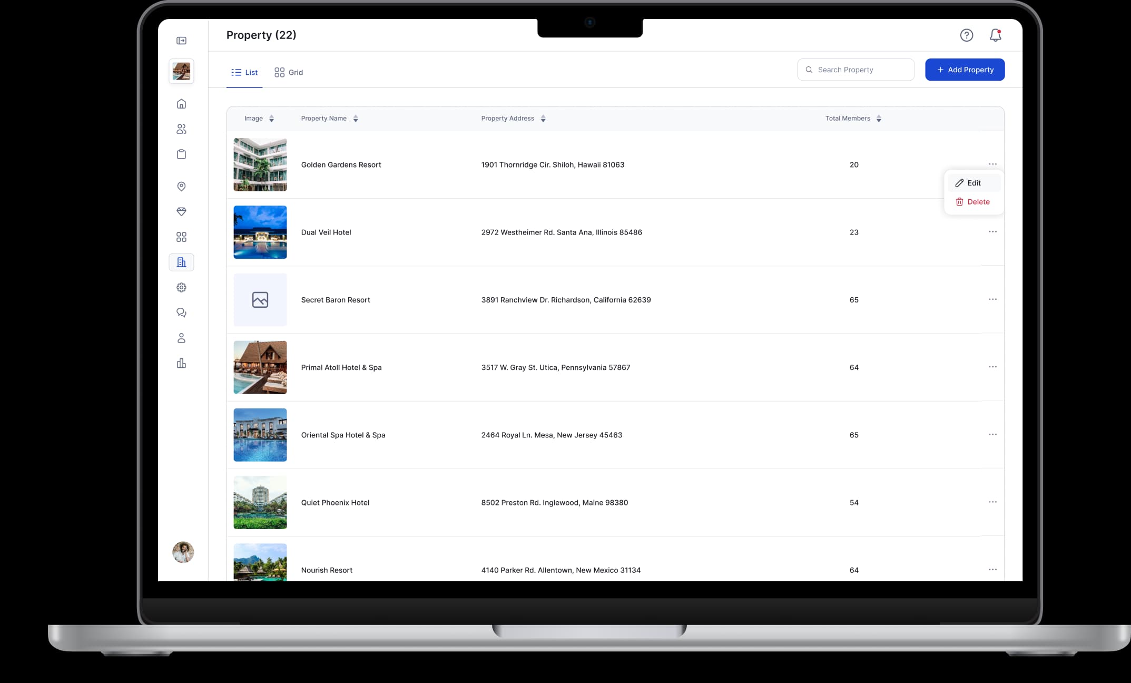Viewport: 1131px width, 683px height.
Task: Open the chat messages icon in sidebar
Action: 181,313
